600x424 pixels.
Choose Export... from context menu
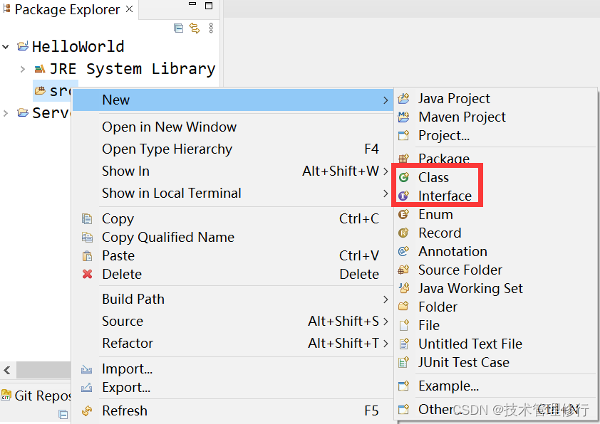tap(232, 388)
